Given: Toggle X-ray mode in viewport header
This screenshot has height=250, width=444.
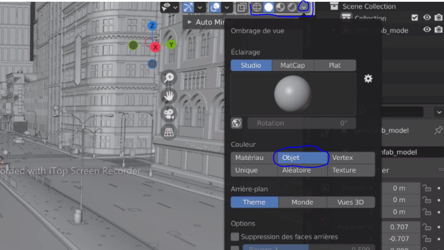Looking at the screenshot, I should [242, 7].
